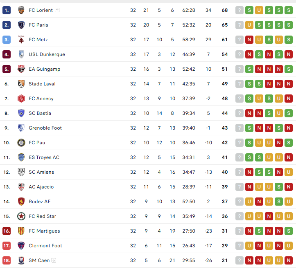
Task: Click SM Caen's last form result badge
Action: 289,260
